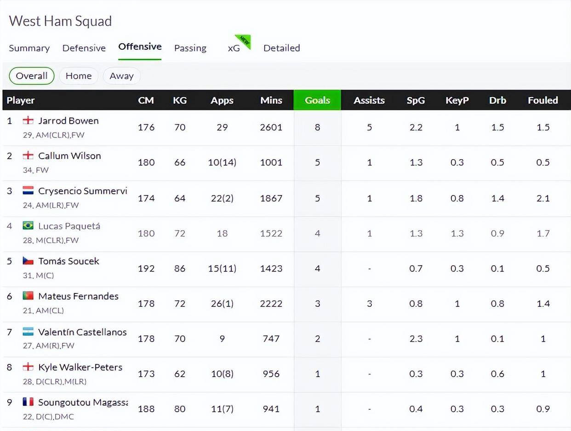
Task: Click Jarrod Bowen's goals value 8
Action: click(x=317, y=127)
